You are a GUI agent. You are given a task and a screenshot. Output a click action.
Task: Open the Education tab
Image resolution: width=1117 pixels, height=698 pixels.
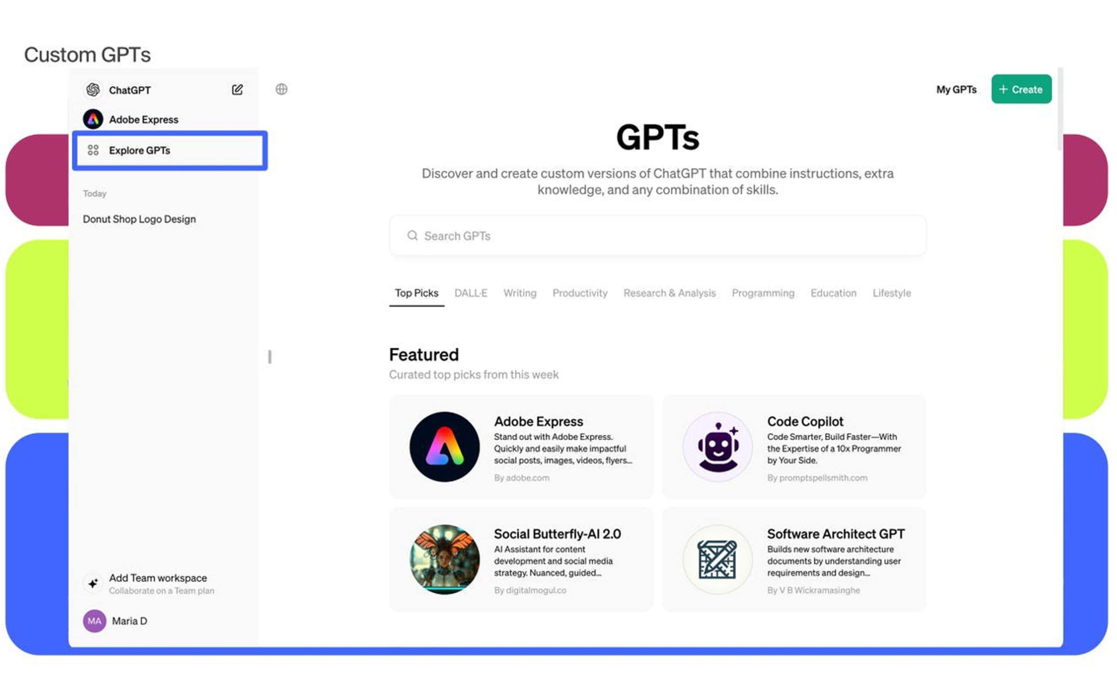(x=833, y=293)
